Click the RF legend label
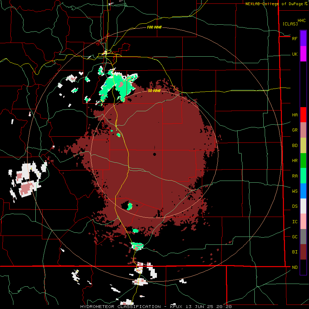Screen dimensions: 309x309 [x=295, y=38]
